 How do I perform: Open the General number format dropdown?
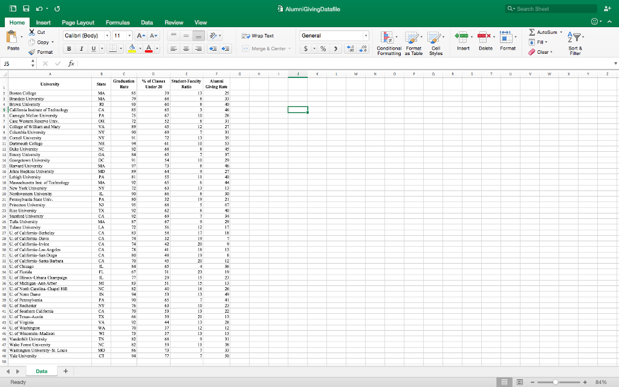(365, 36)
